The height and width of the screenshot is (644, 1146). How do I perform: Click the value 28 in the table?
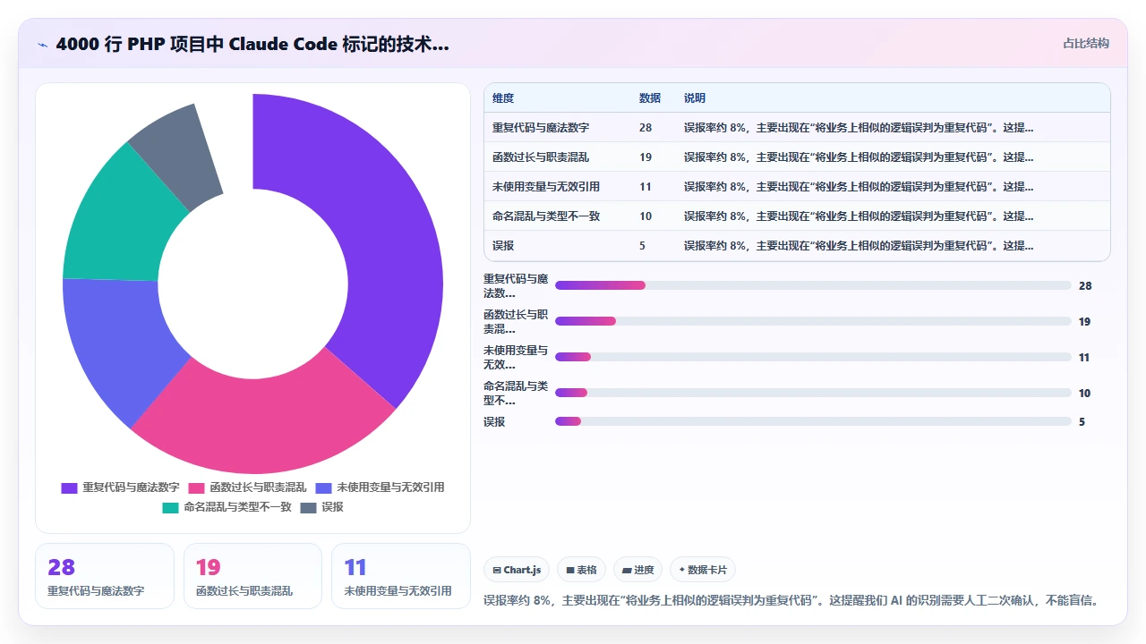click(x=646, y=128)
